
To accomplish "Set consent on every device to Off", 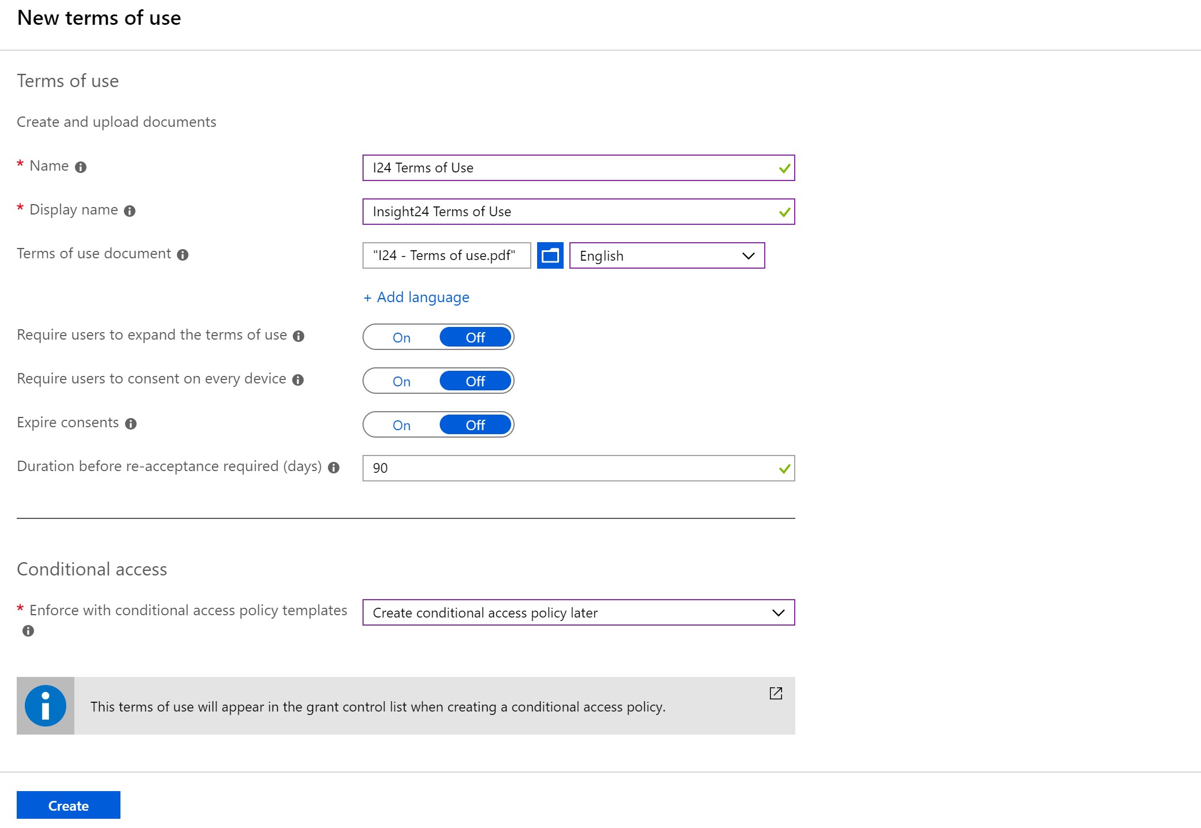I will click(475, 381).
